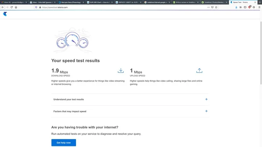Open the tracking protection shield icon
The width and height of the screenshot is (262, 147).
pos(36,7)
